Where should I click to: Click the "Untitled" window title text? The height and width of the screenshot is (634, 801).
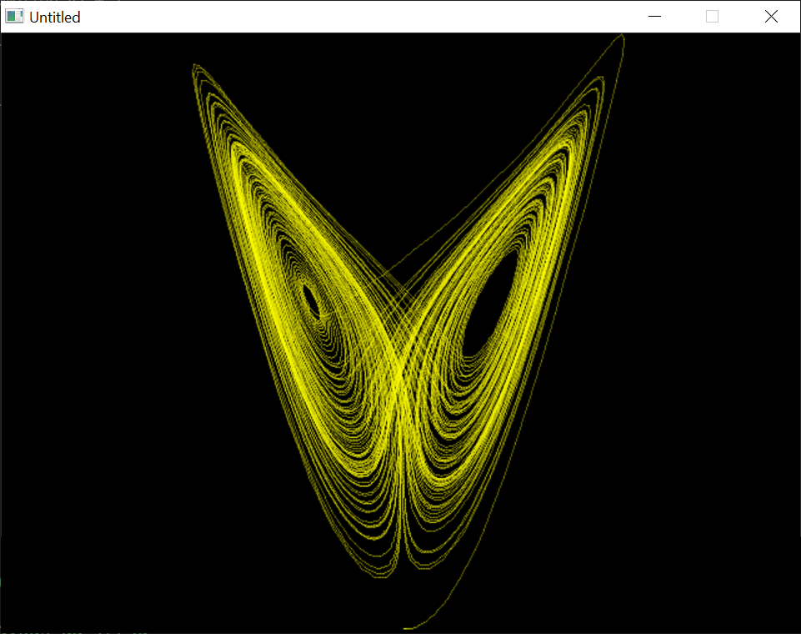(55, 17)
